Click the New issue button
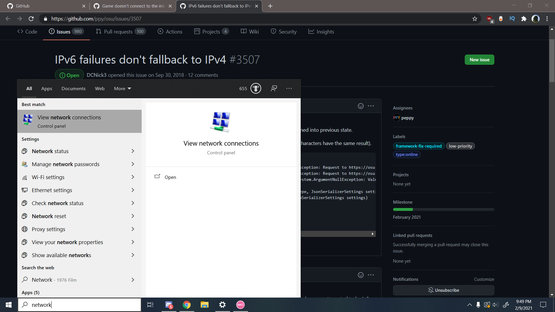 [479, 60]
